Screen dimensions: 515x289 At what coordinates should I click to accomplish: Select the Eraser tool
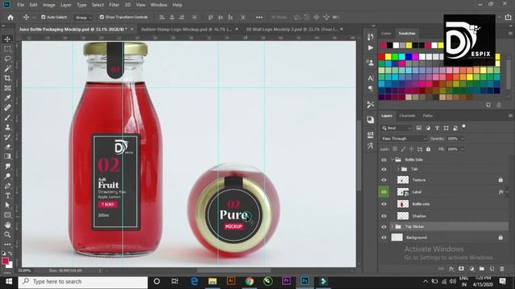tap(7, 147)
